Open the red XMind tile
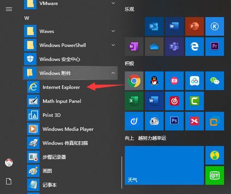 point(195,121)
